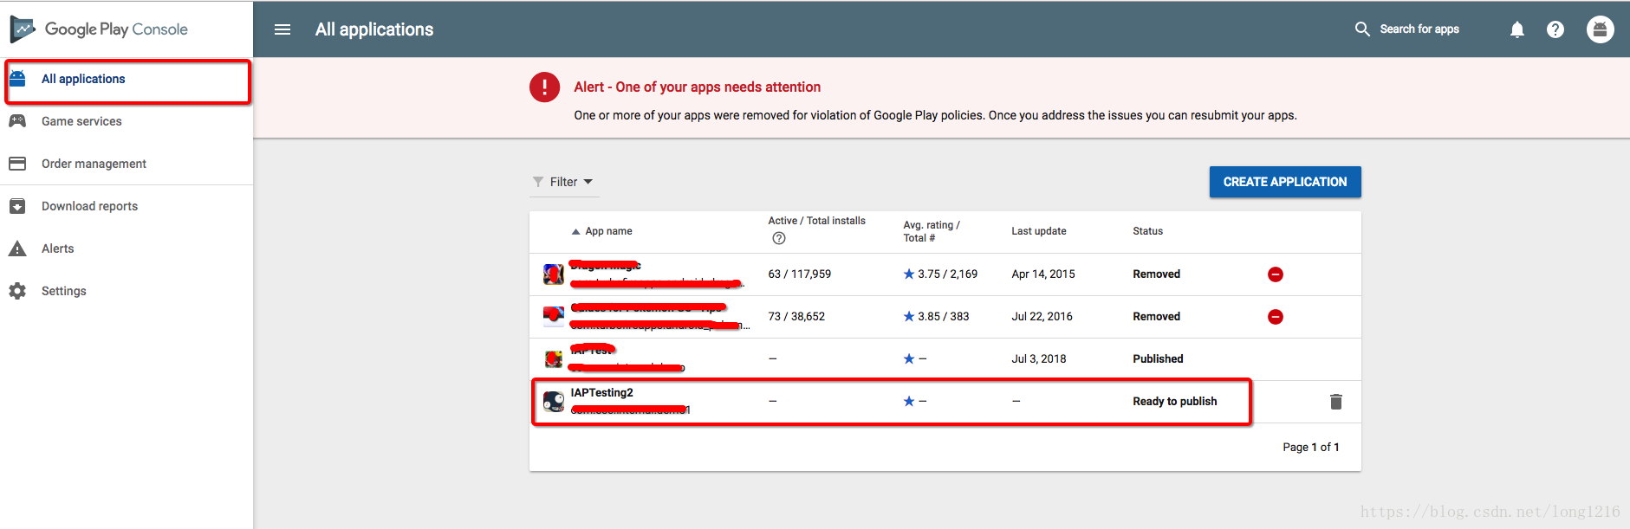
Task: Click the funnel filter icon
Action: pos(538,182)
